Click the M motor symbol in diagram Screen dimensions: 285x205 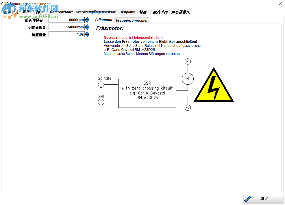pos(188,79)
